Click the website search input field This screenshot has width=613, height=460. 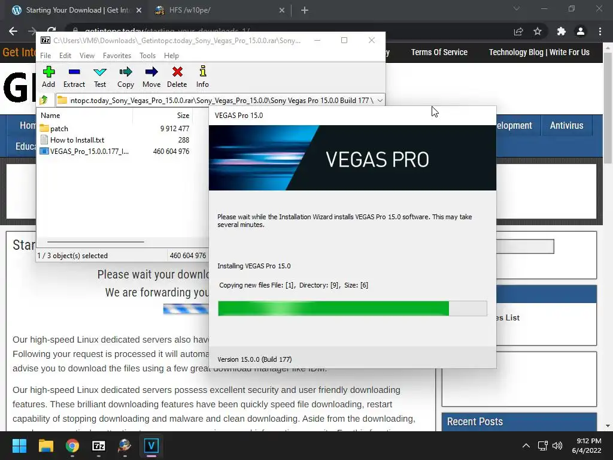click(525, 246)
